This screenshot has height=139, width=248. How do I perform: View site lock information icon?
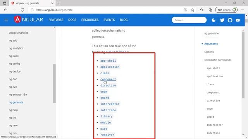32,10
